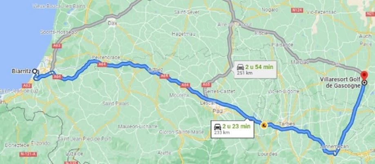
Task: Click the Biarritz city label
Action: click(22, 71)
